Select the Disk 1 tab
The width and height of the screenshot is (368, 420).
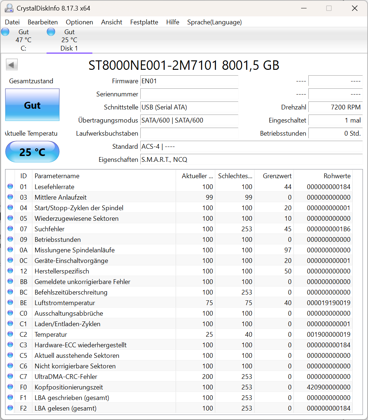click(x=69, y=40)
